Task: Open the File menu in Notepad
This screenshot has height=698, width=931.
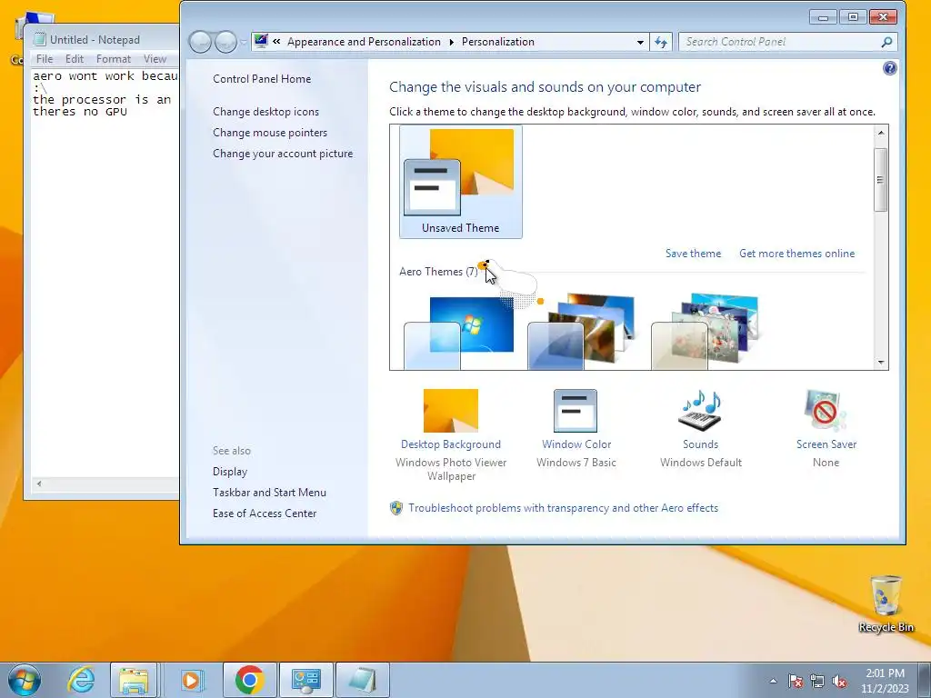Action: pos(44,59)
